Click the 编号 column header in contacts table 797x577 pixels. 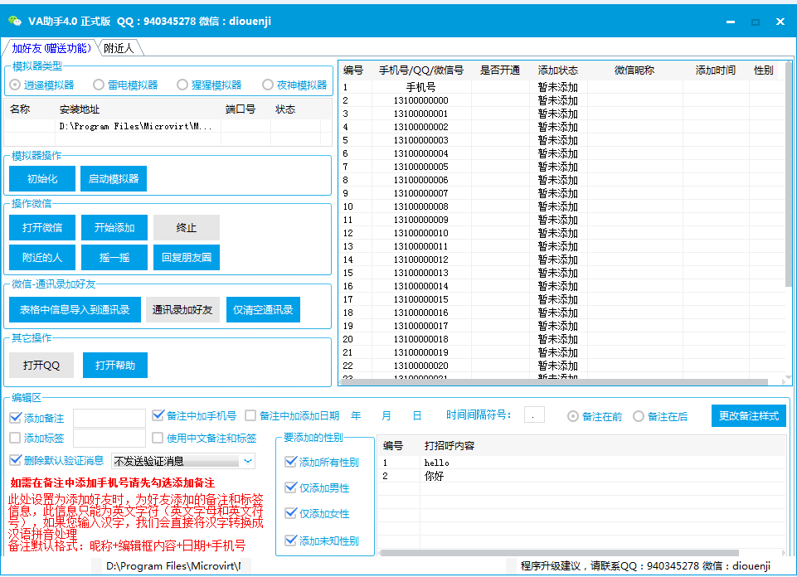click(x=353, y=70)
